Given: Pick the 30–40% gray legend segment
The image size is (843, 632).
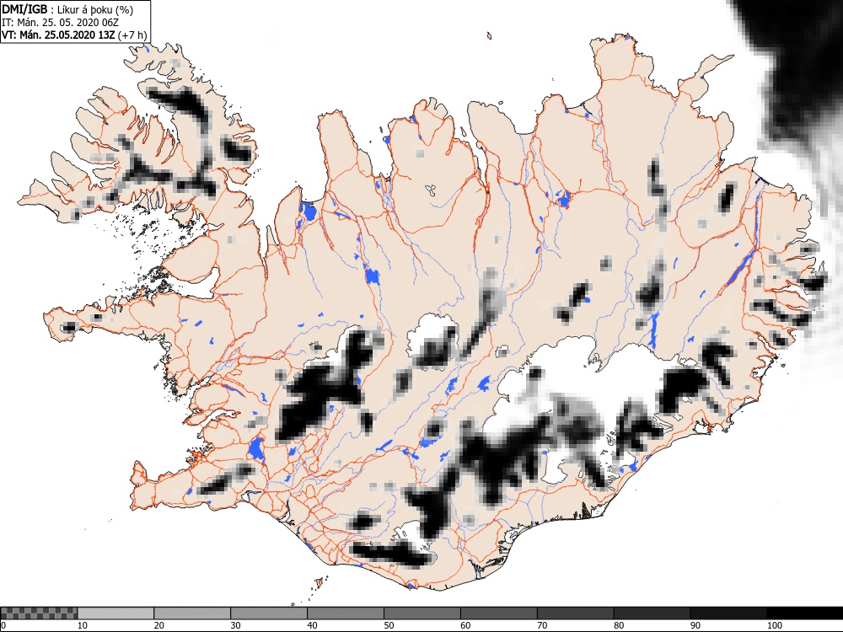Looking at the screenshot, I should click(269, 613).
